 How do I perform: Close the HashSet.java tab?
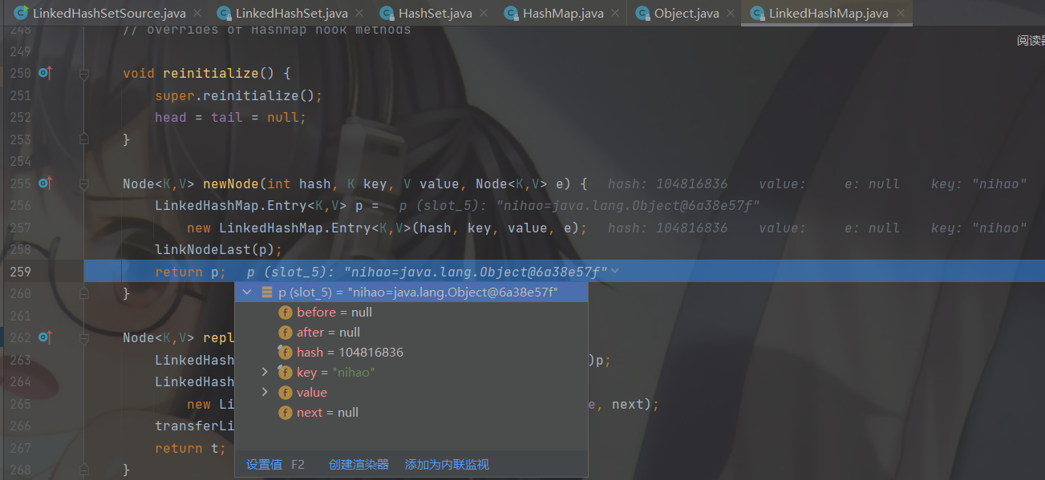pyautogui.click(x=484, y=14)
